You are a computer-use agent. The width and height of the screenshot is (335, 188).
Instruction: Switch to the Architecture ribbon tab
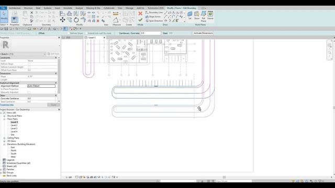(15, 8)
